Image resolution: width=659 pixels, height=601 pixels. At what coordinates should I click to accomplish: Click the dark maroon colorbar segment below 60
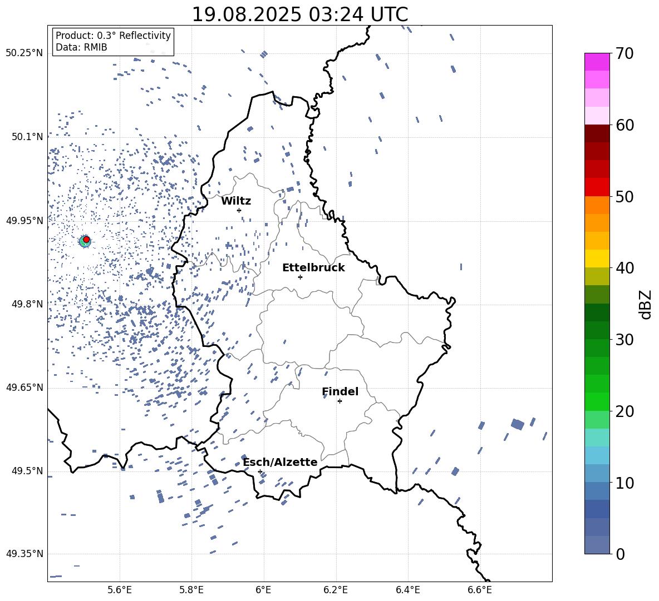[x=597, y=133]
